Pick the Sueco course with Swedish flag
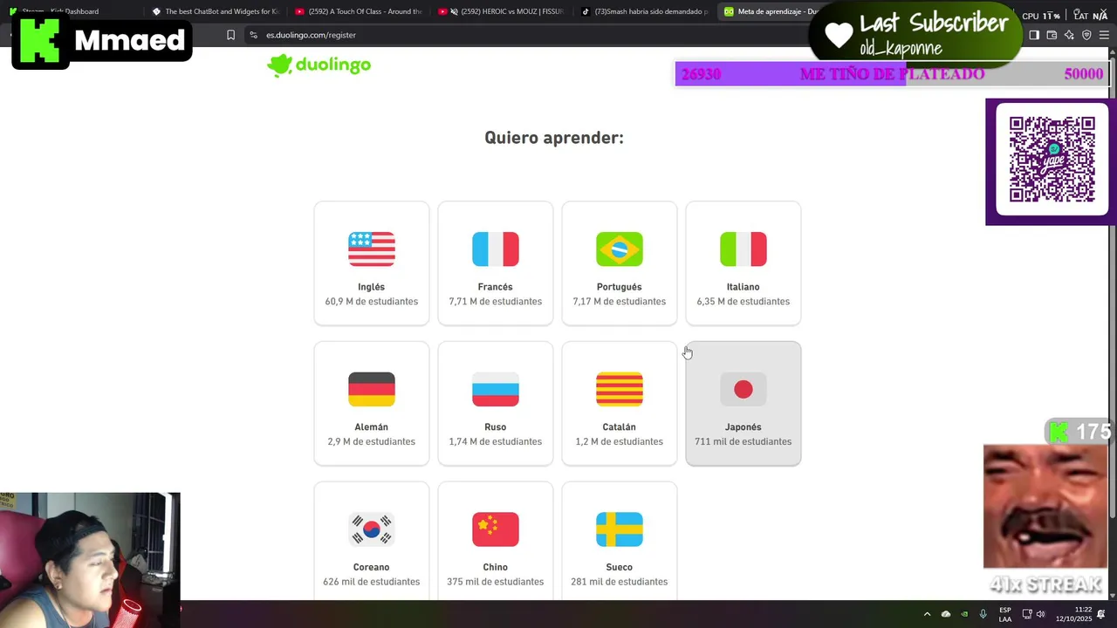This screenshot has height=628, width=1117. 620,541
